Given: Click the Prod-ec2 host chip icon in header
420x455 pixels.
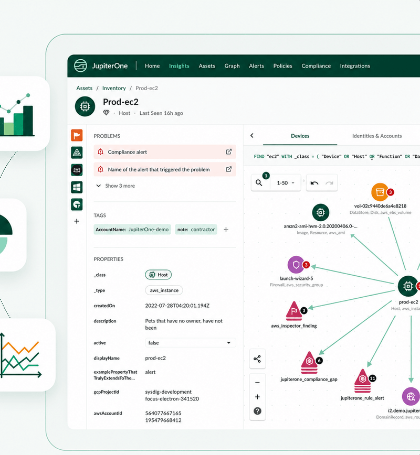Looking at the screenshot, I should pos(85,106).
